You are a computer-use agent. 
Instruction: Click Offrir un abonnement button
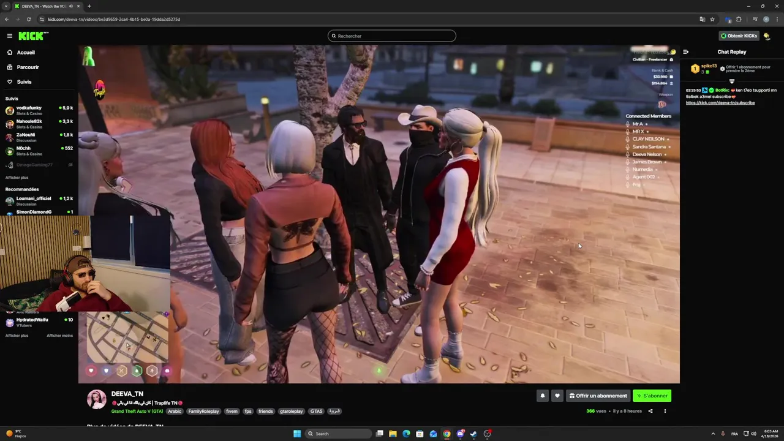click(x=598, y=396)
